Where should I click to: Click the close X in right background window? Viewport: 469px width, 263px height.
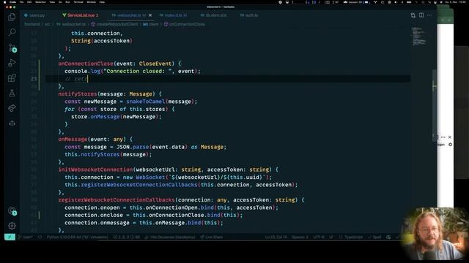coord(449,137)
